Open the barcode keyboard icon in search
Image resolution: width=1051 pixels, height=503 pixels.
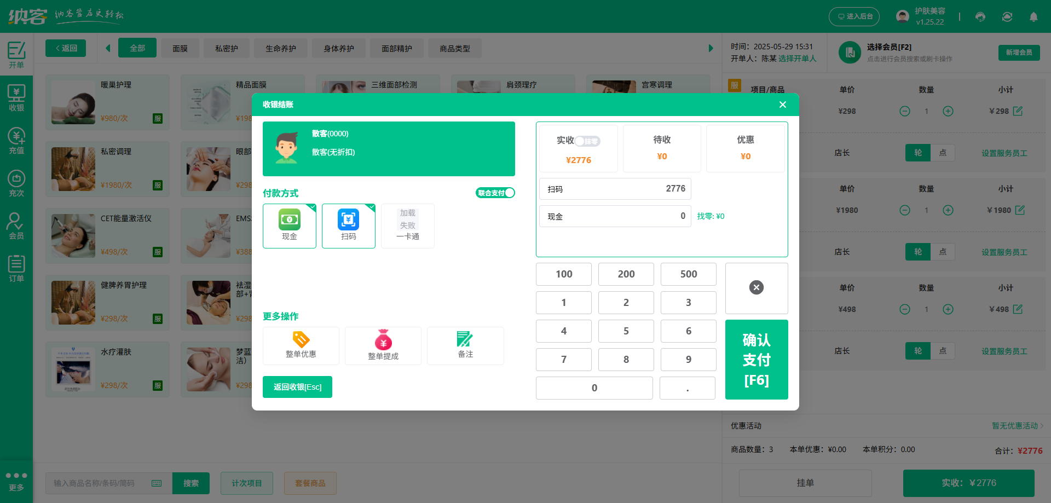[157, 483]
